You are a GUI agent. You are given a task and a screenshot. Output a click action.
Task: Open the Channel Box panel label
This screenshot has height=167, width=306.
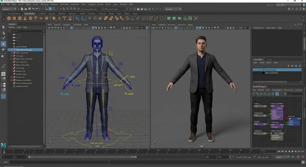[x=258, y=28]
